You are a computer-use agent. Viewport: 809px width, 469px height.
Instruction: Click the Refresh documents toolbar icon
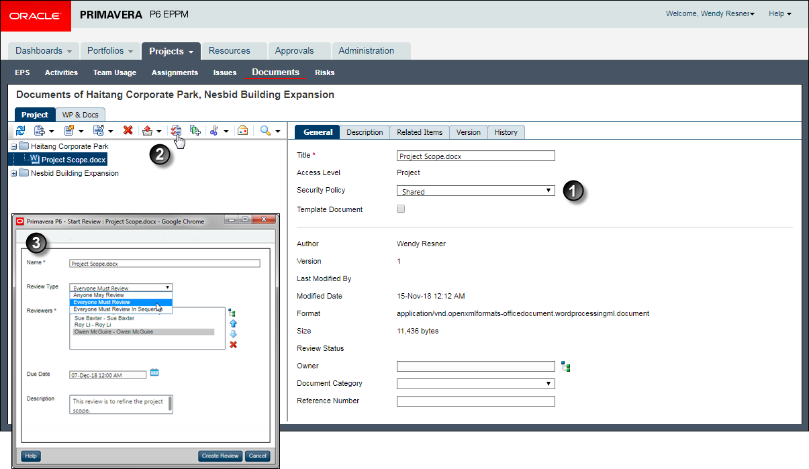point(20,131)
